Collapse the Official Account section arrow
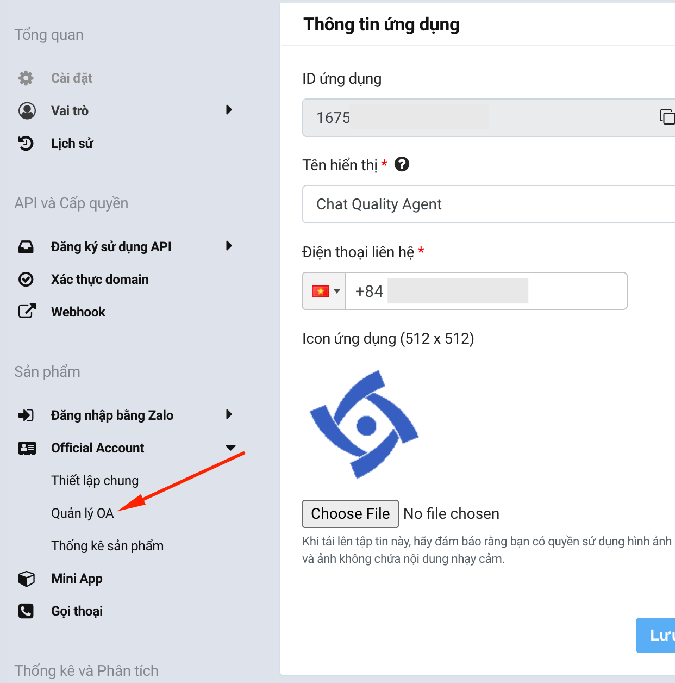 click(x=230, y=448)
